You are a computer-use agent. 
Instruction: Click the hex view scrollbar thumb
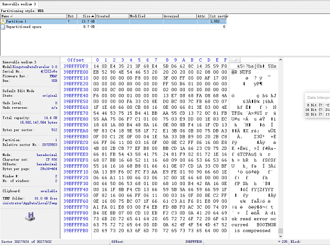(x=280, y=231)
